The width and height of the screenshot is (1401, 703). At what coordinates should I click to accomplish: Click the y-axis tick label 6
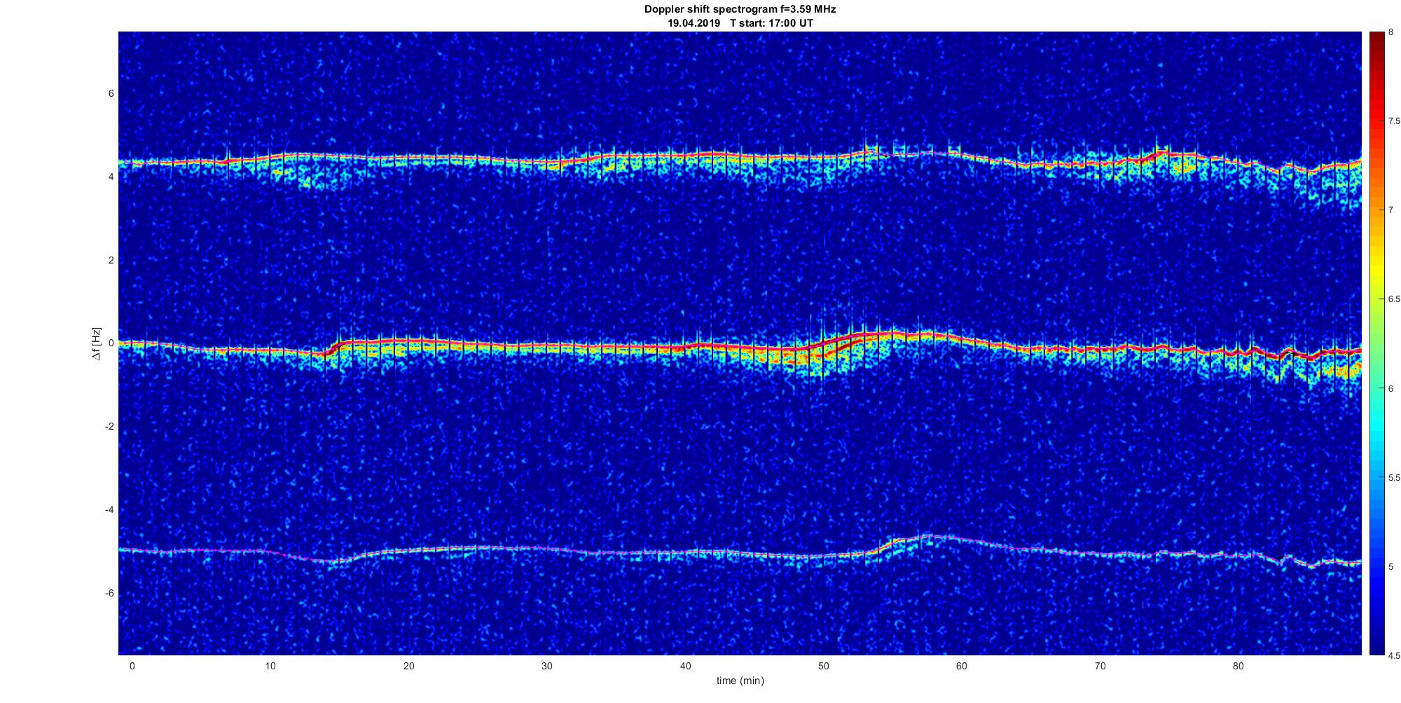click(x=111, y=94)
